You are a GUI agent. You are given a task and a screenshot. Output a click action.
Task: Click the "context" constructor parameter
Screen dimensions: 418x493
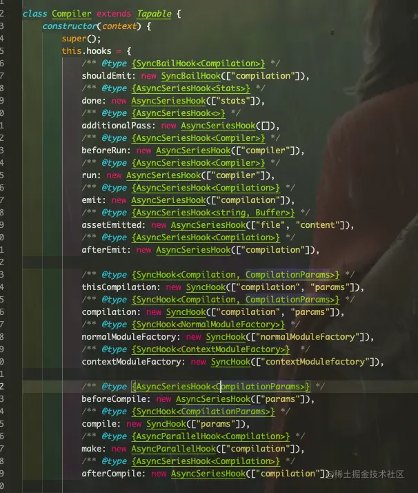click(119, 26)
